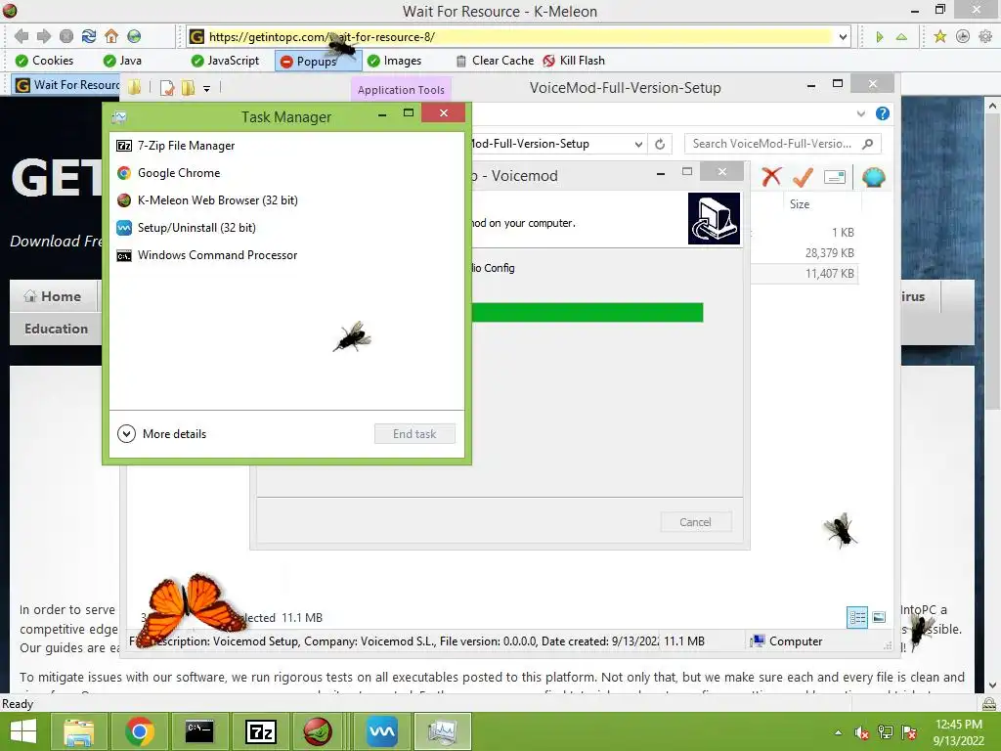
Task: Click the globe search icon in K-Meleon toolbar
Action: pos(133,36)
